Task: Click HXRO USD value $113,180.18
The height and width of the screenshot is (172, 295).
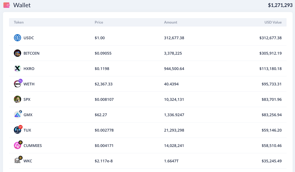Action: (270, 69)
